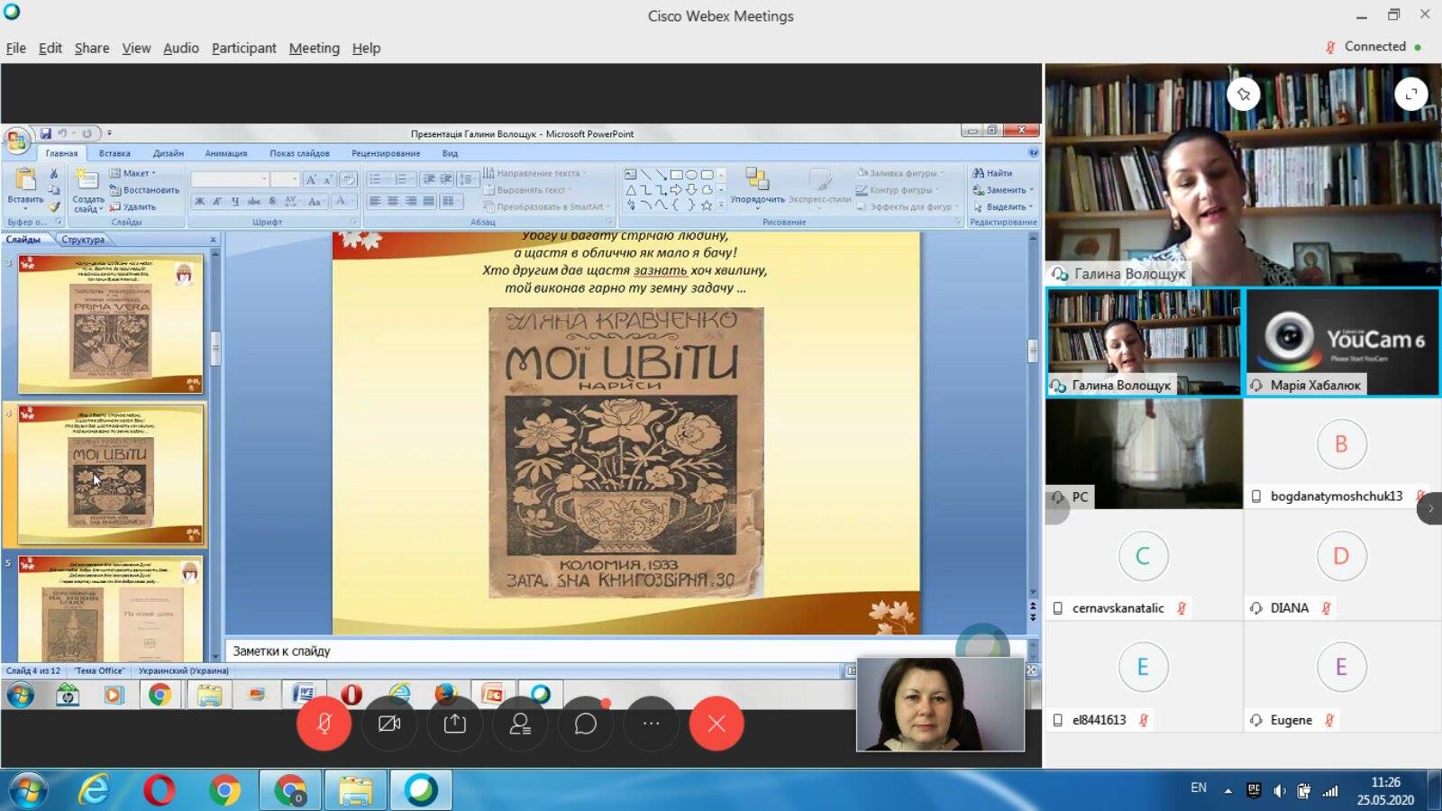
Task: Show next page of participant thumbnails
Action: 1430,508
